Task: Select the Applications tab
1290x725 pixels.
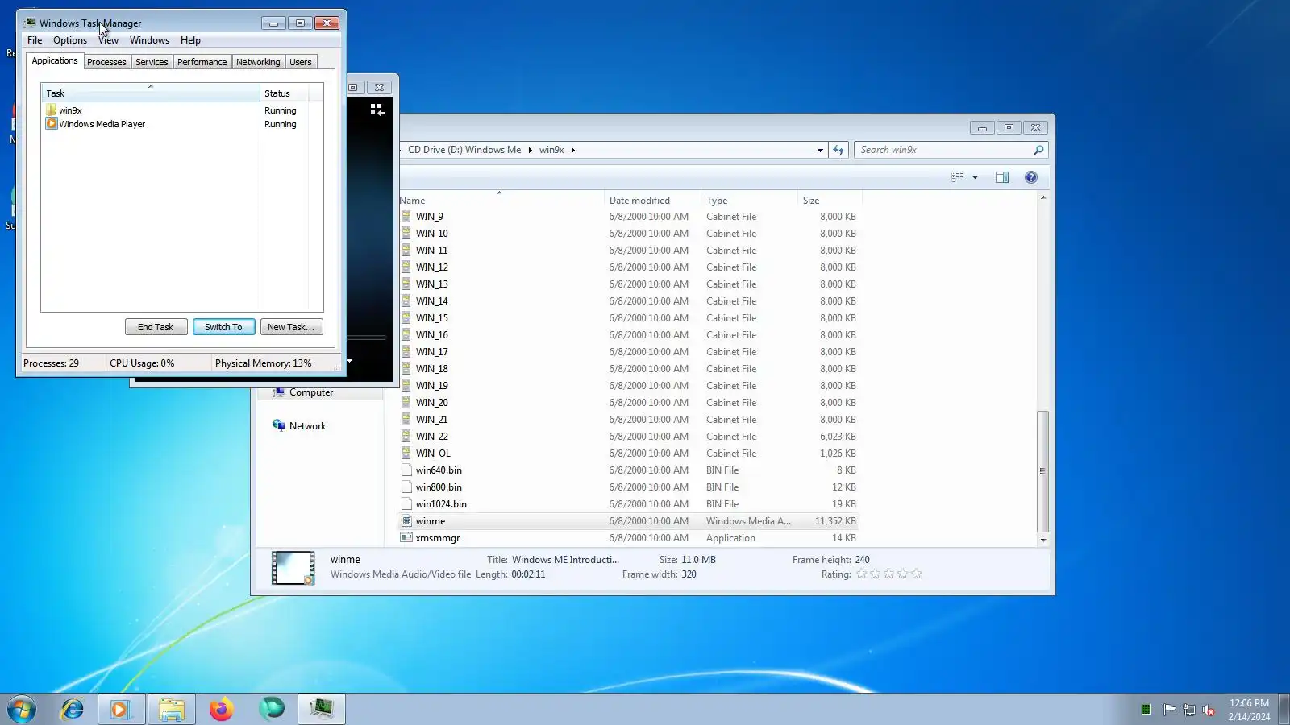Action: click(x=55, y=60)
